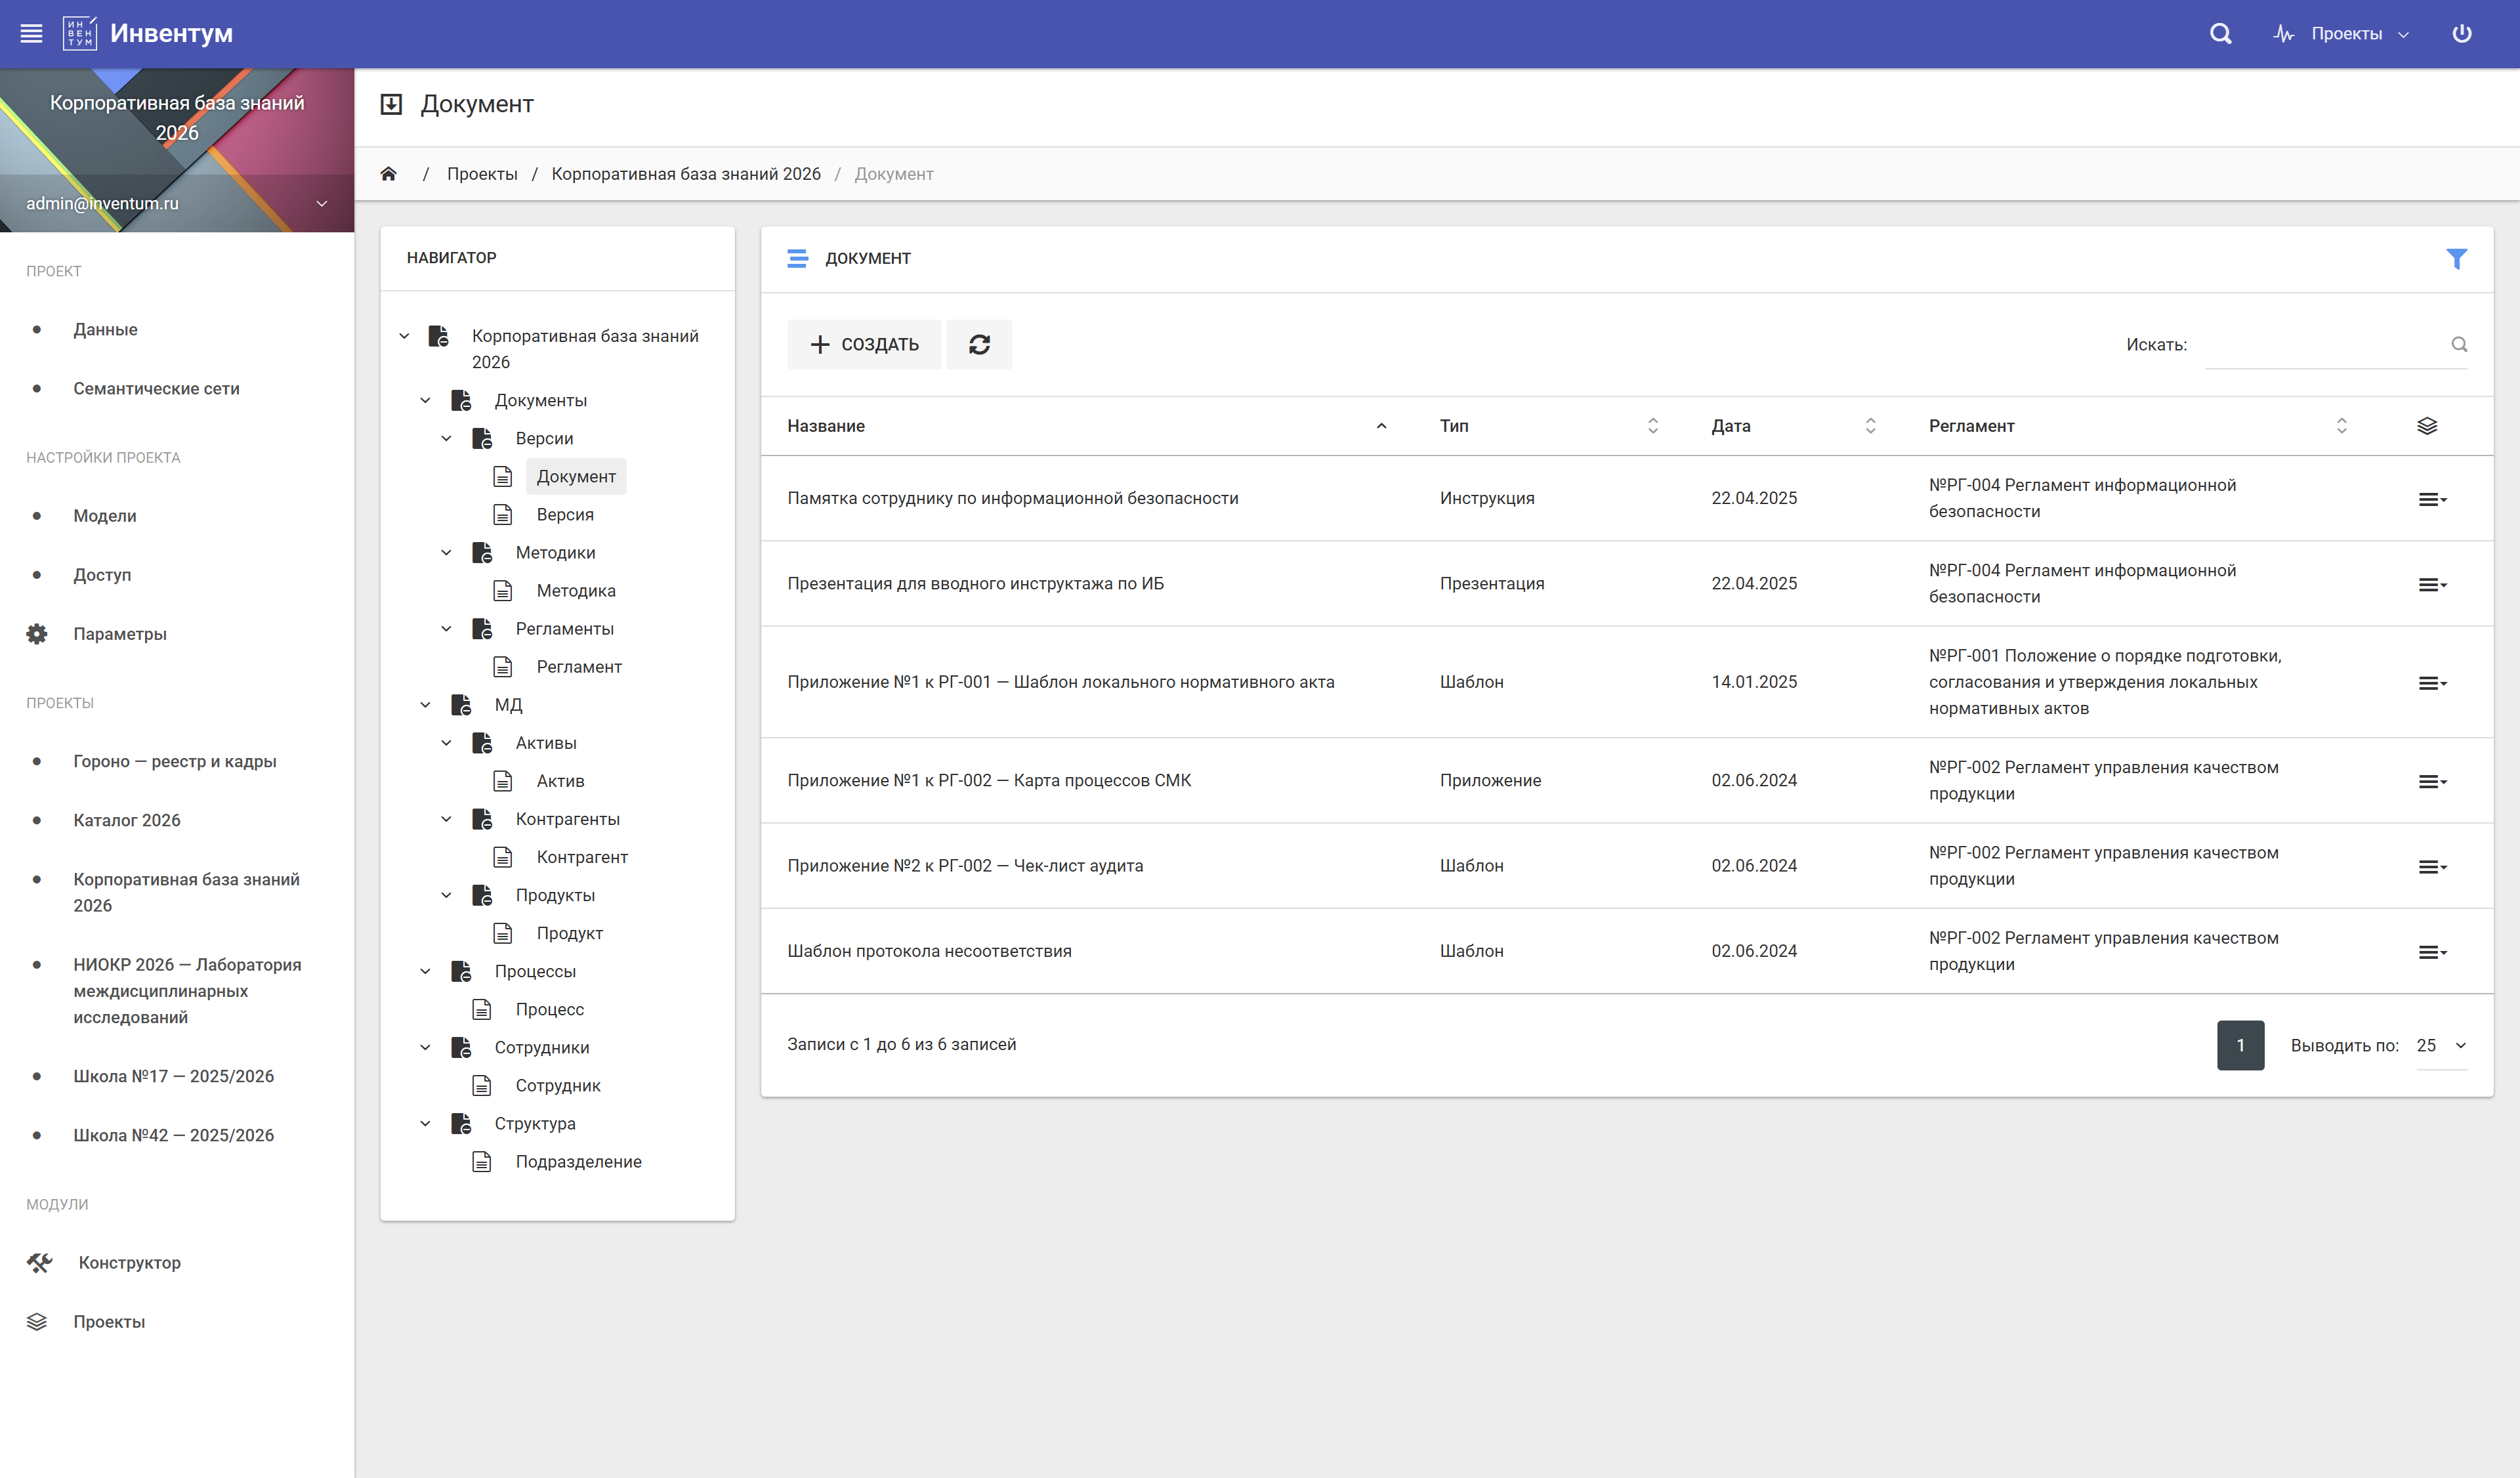Screen dimensions: 2520x1478
Task: Click the Параметры gear icon
Action: coord(37,634)
